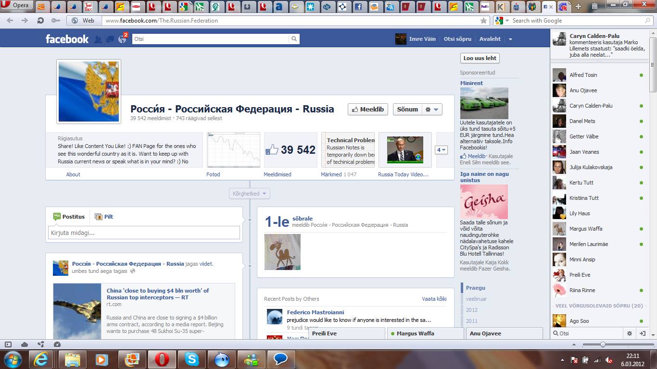The height and width of the screenshot is (369, 657).
Task: Click the Geisha ad image
Action: pos(484,202)
